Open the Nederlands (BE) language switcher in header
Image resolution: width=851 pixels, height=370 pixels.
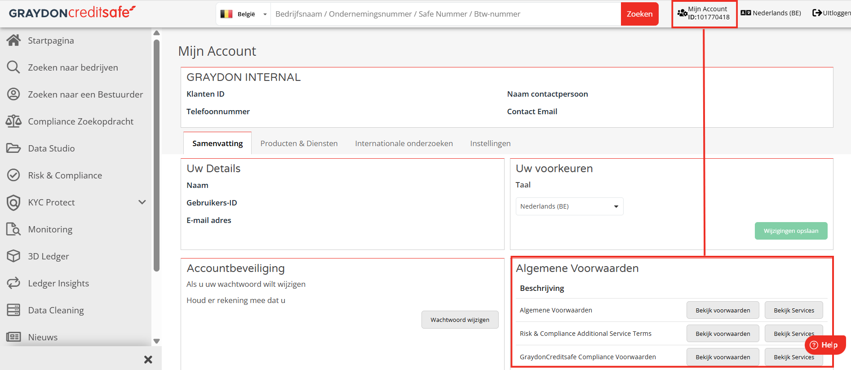pos(771,13)
